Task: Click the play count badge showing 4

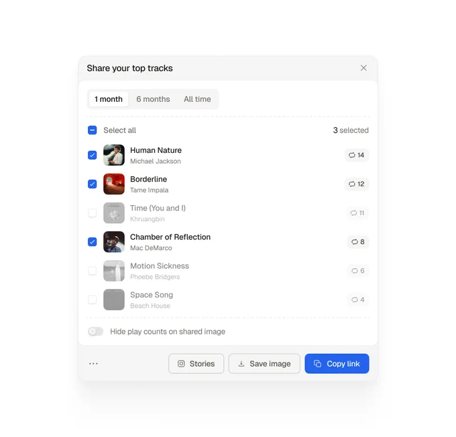Action: tap(358, 300)
